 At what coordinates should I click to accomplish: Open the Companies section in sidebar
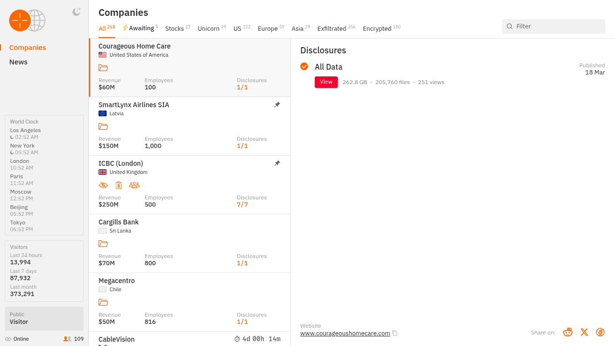(x=27, y=48)
